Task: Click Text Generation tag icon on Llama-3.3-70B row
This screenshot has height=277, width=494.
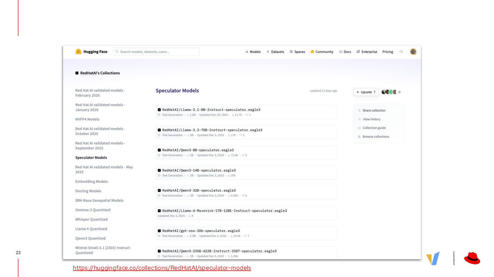Action: (x=159, y=135)
